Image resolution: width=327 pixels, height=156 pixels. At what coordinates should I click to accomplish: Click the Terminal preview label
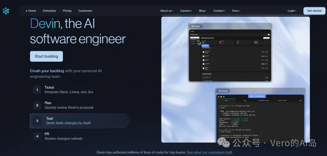click(223, 91)
